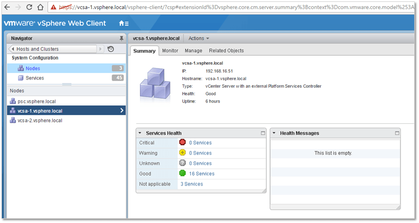Click the Services count badge 45
Viewport: 419px width, 223px height.
pos(118,78)
